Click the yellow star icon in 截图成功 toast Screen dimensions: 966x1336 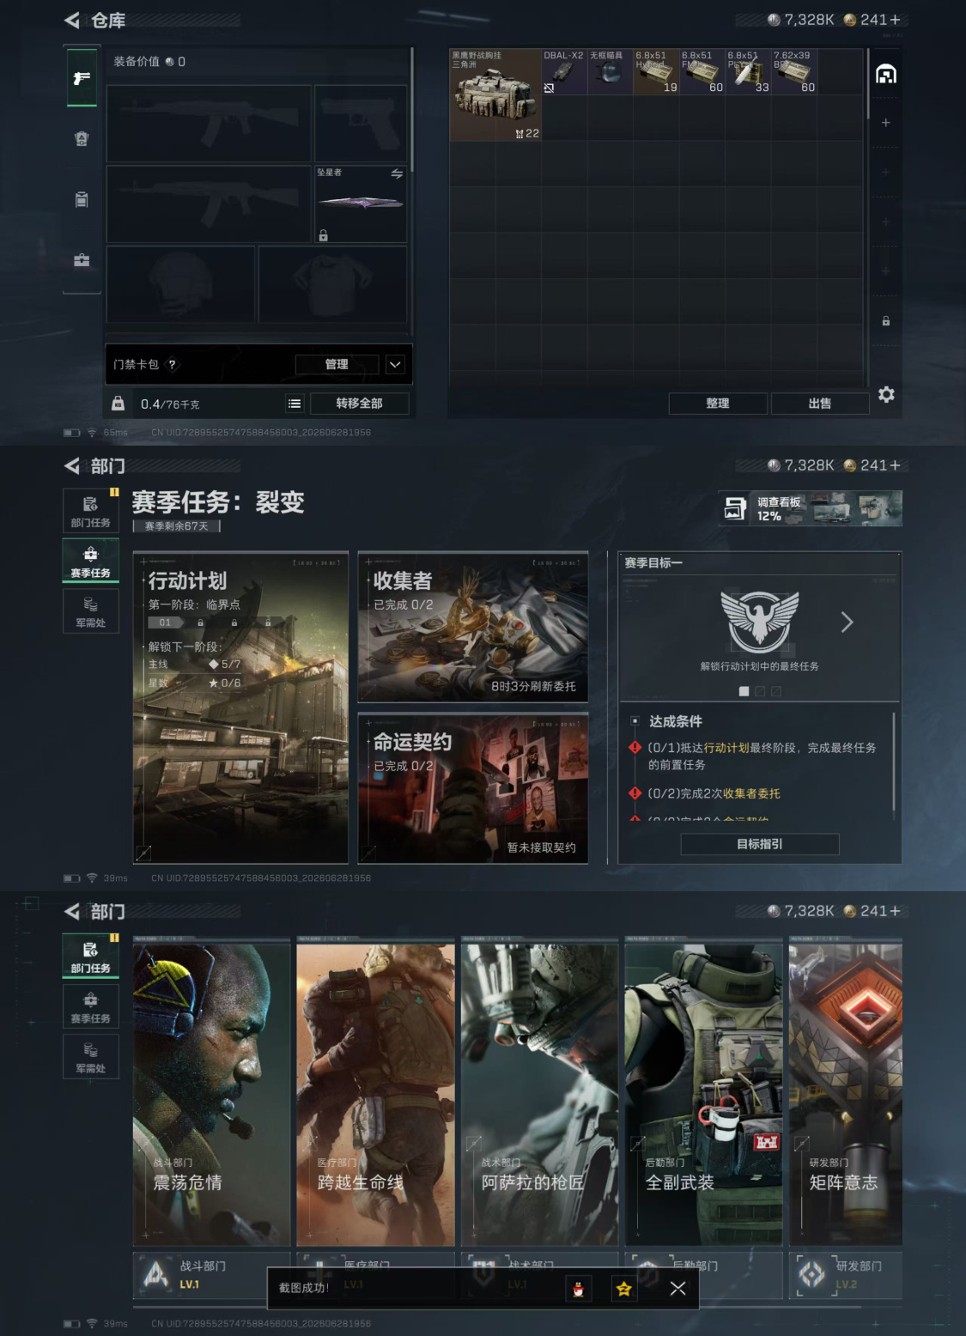click(x=624, y=1289)
